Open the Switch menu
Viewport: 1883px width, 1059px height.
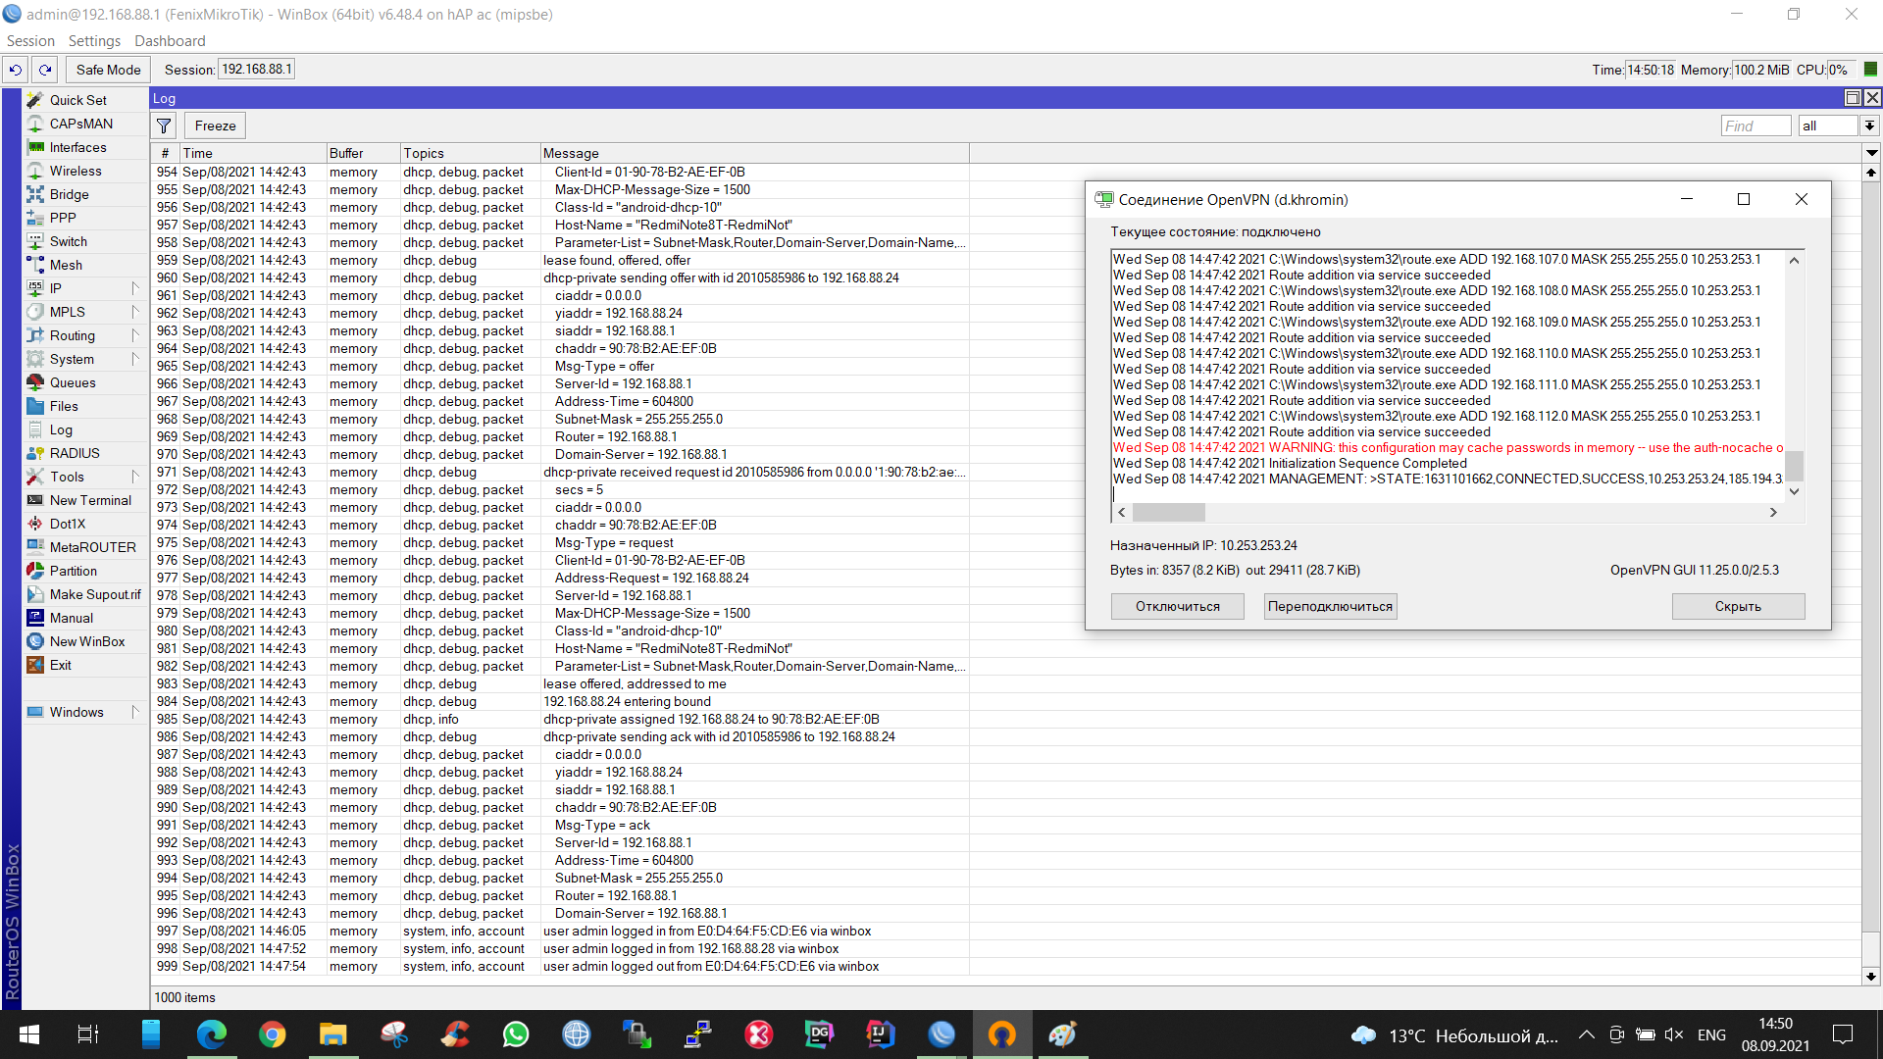click(68, 241)
